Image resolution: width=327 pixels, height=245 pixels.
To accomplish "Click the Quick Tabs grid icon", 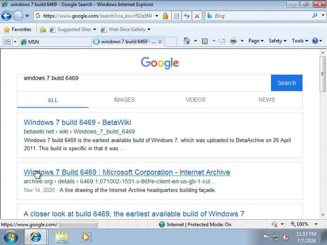I will click(7, 42).
